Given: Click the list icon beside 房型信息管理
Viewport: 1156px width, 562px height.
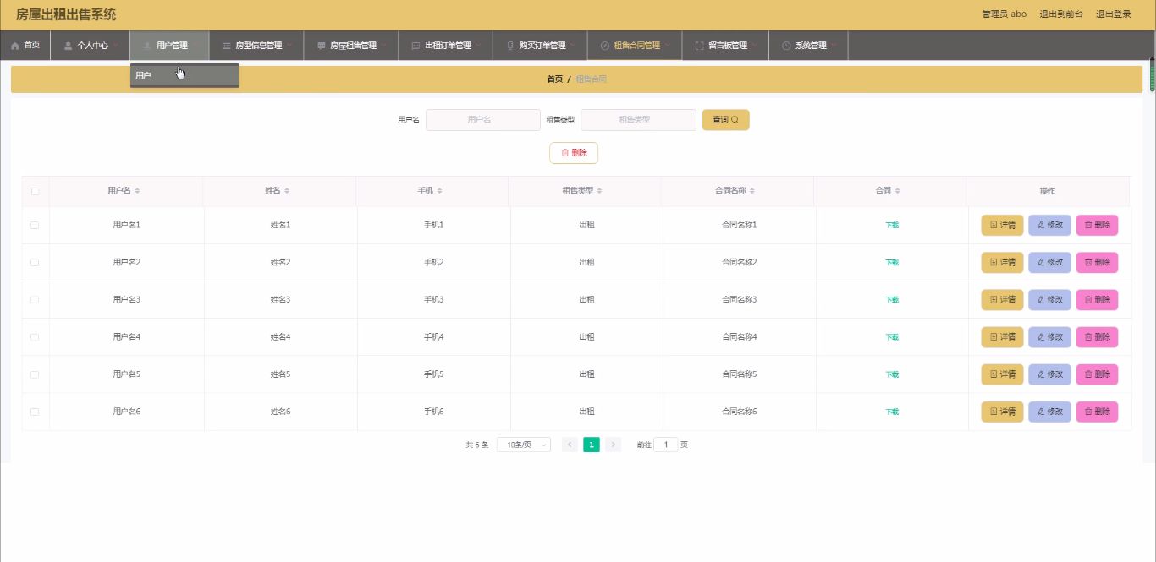Looking at the screenshot, I should (x=227, y=46).
